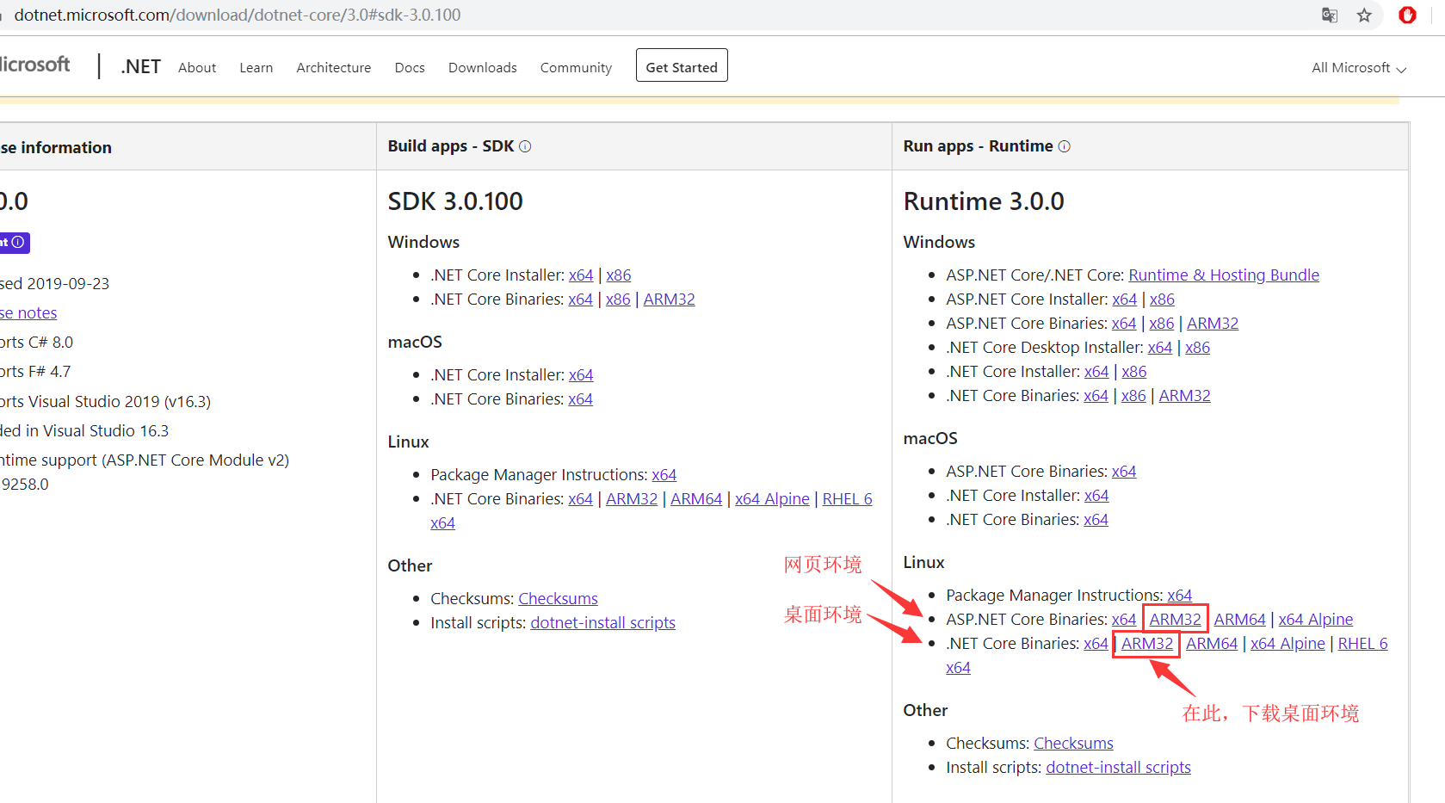Screen dimensions: 1445x803
Task: Download SDK Linux .NET Core Binaries ARM32
Action: (632, 499)
